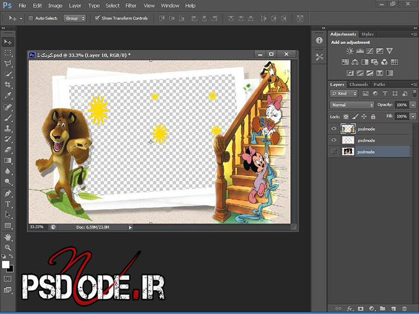The height and width of the screenshot is (314, 419).
Task: Select the Eraser tool
Action: [8, 150]
